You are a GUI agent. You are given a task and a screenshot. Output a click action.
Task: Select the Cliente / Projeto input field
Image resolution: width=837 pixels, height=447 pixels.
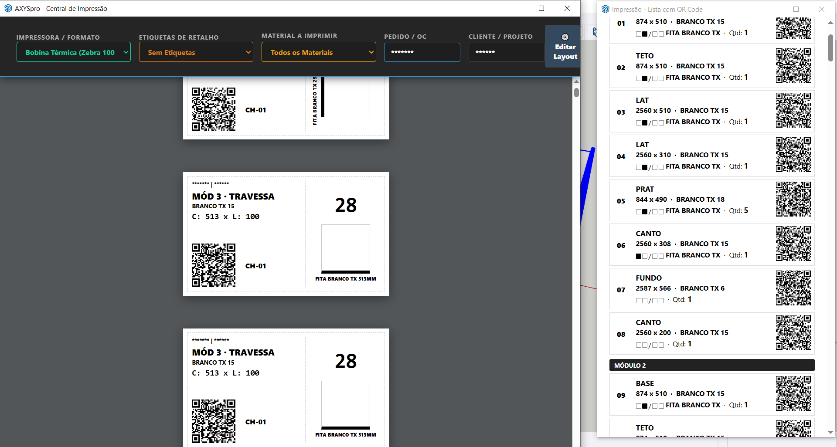coord(507,52)
